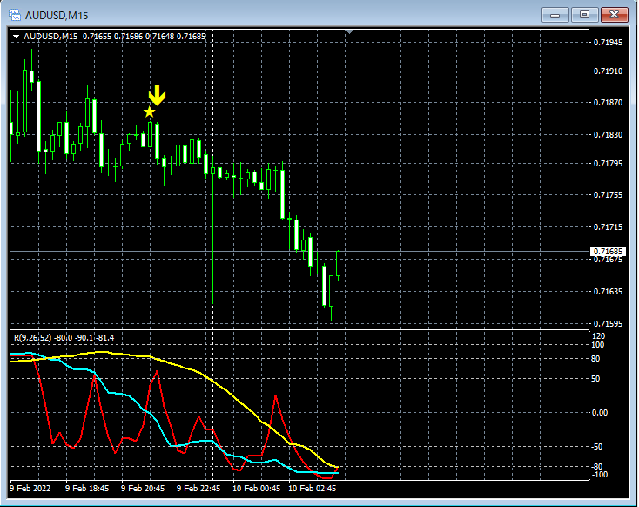Click indicator scale value 50

(x=595, y=379)
